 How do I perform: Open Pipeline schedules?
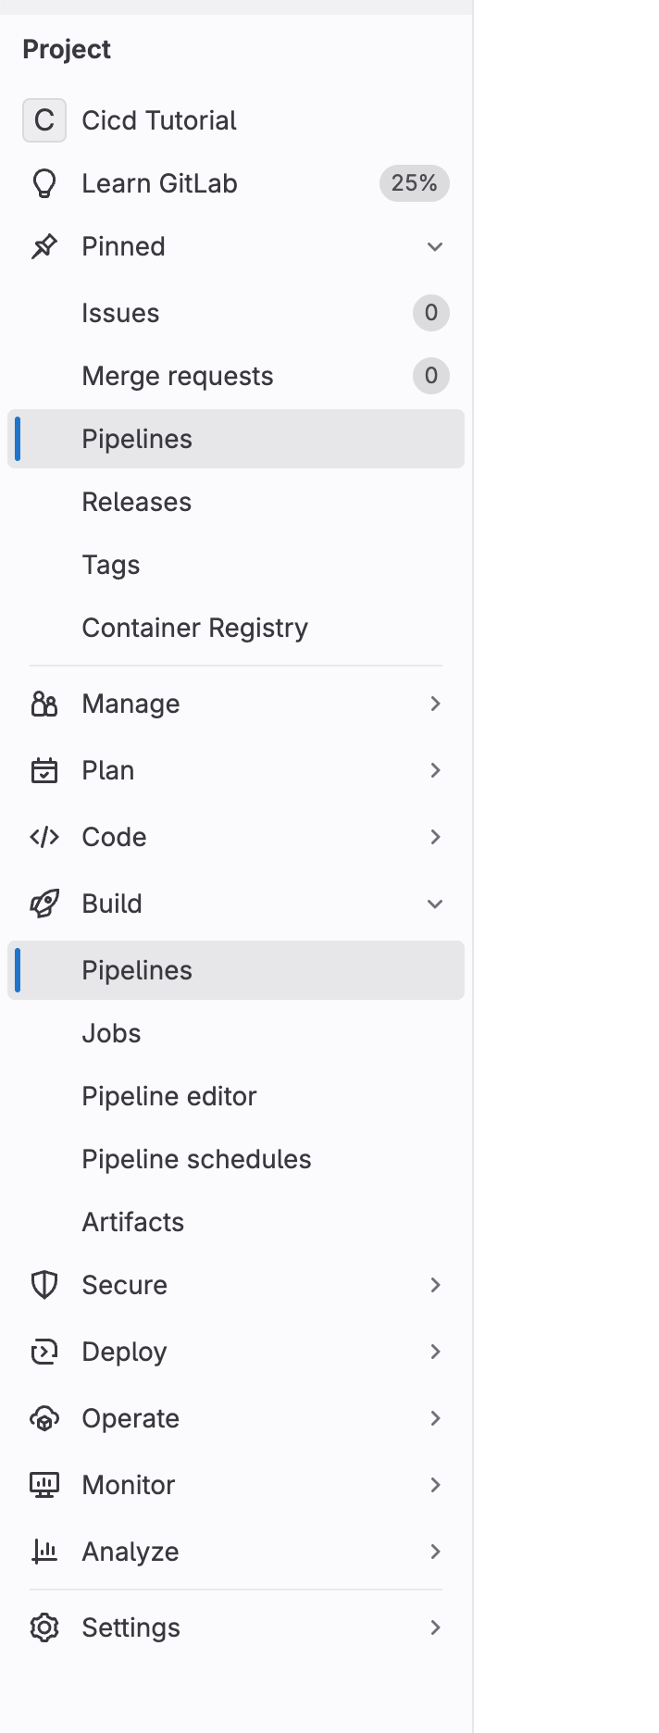tap(196, 1158)
